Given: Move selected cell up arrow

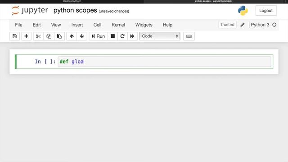Looking at the screenshot, I should 72,36.
